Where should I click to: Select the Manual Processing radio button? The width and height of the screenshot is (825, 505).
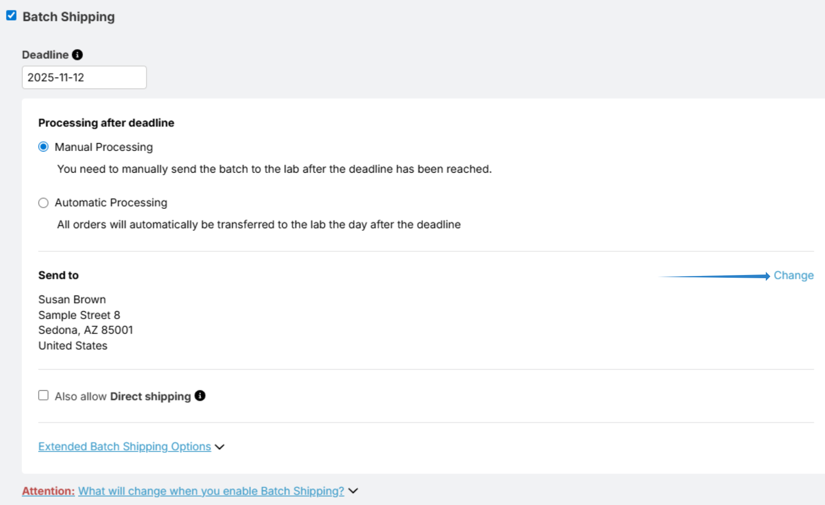click(x=44, y=147)
